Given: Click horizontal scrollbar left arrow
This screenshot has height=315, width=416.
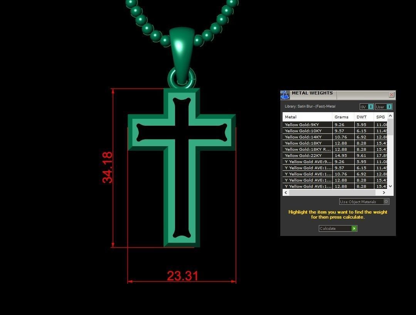Looking at the screenshot, I should 286,193.
